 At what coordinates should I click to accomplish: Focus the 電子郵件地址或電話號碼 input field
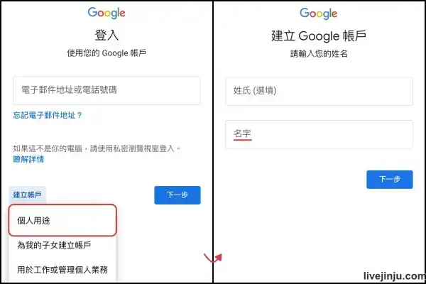point(106,90)
